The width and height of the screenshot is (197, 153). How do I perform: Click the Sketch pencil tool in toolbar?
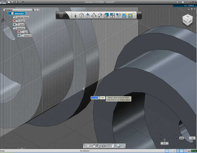click(x=75, y=15)
